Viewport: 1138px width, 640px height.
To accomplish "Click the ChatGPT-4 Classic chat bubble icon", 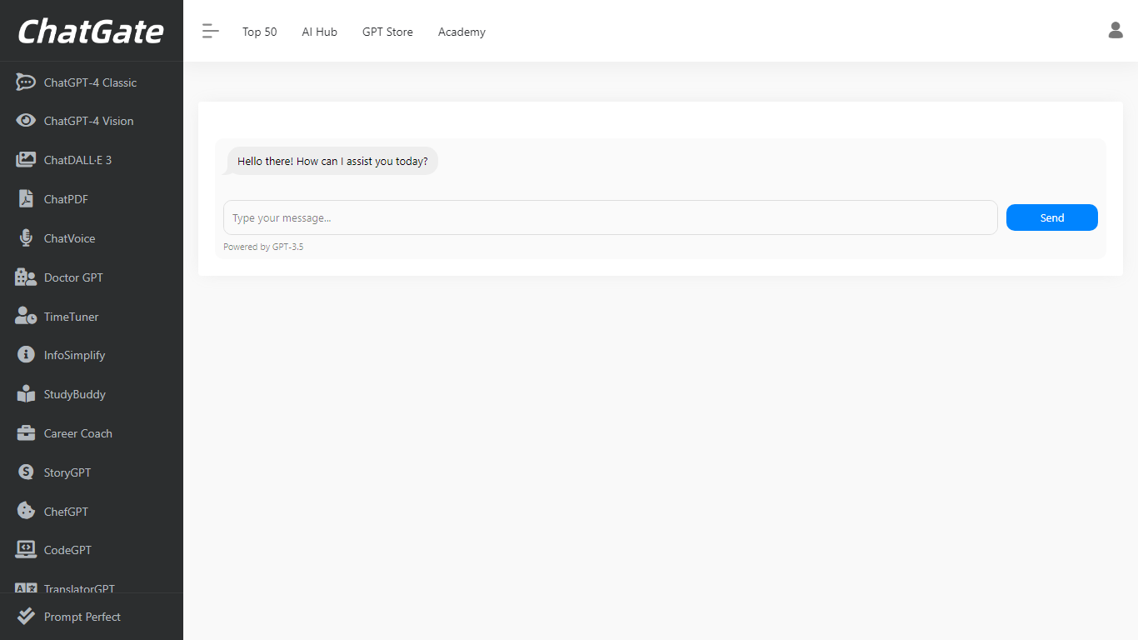I will tap(26, 82).
